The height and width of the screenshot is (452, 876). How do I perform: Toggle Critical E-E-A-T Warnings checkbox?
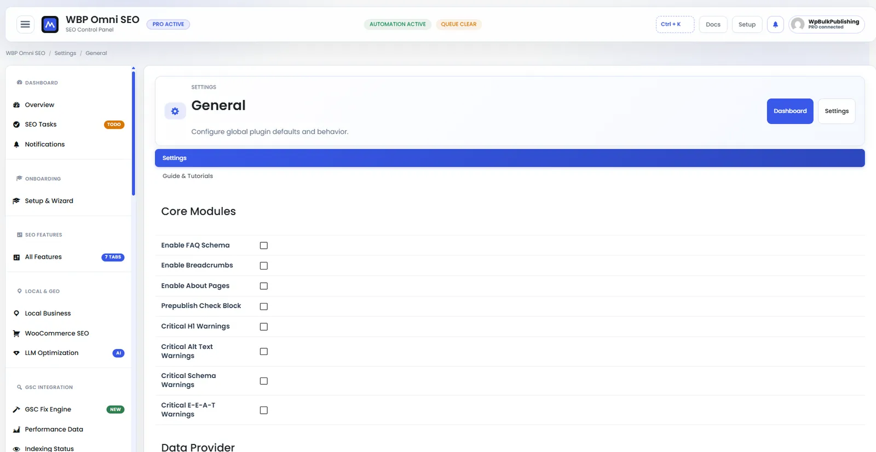point(264,410)
